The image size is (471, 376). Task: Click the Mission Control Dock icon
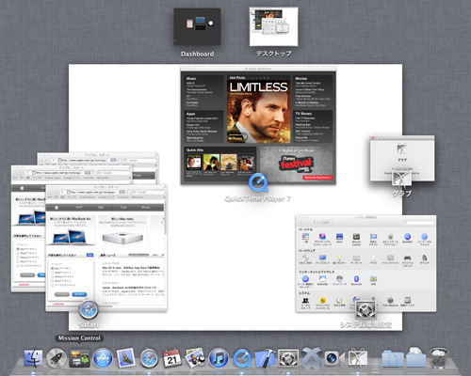point(79,358)
